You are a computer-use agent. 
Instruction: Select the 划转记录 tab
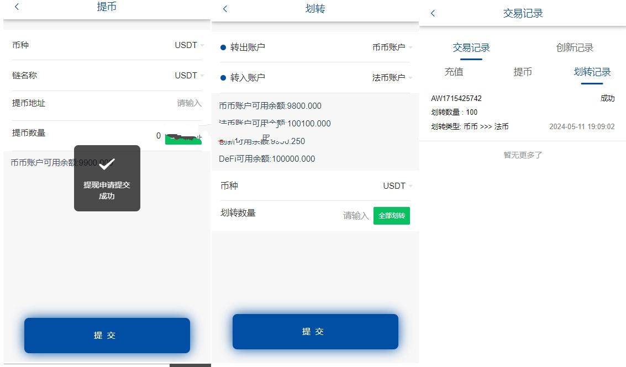click(x=592, y=72)
